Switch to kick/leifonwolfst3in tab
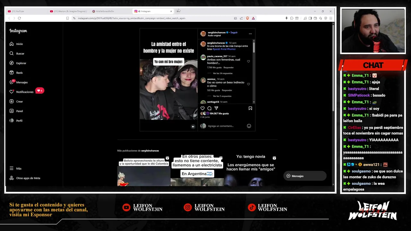411x231 pixels. (x=111, y=11)
